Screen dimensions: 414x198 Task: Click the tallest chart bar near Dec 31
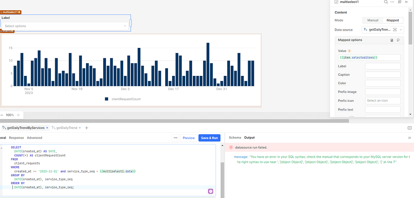click(x=208, y=64)
